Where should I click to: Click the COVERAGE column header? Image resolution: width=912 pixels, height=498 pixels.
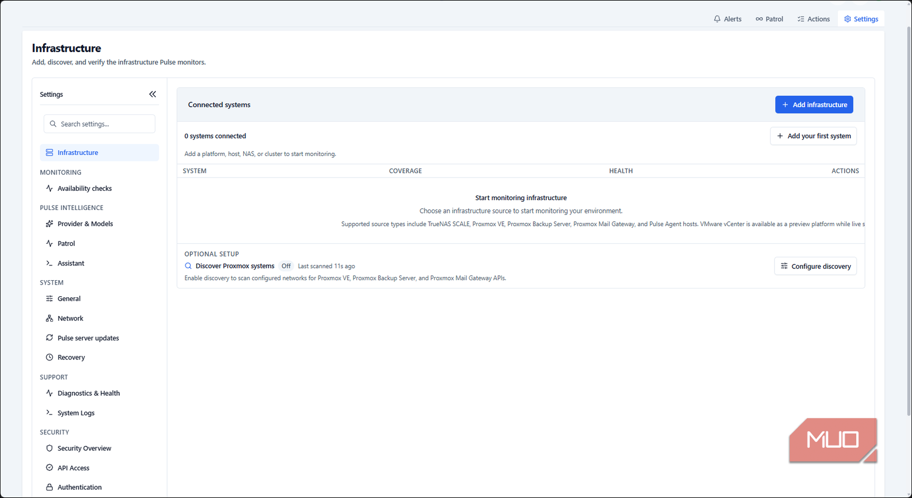coord(405,171)
